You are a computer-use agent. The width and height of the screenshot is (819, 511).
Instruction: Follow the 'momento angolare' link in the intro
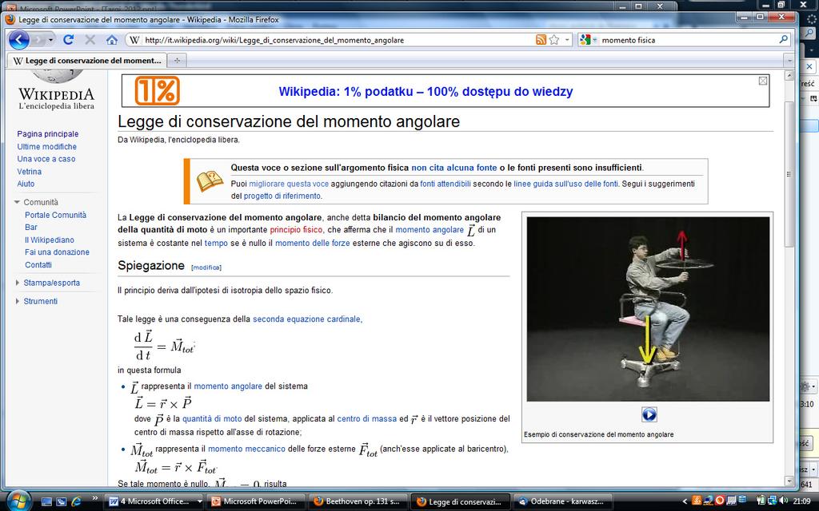[x=429, y=230]
